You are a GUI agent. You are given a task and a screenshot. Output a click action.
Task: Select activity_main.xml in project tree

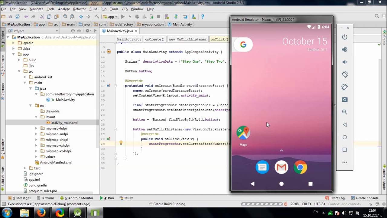click(x=64, y=123)
